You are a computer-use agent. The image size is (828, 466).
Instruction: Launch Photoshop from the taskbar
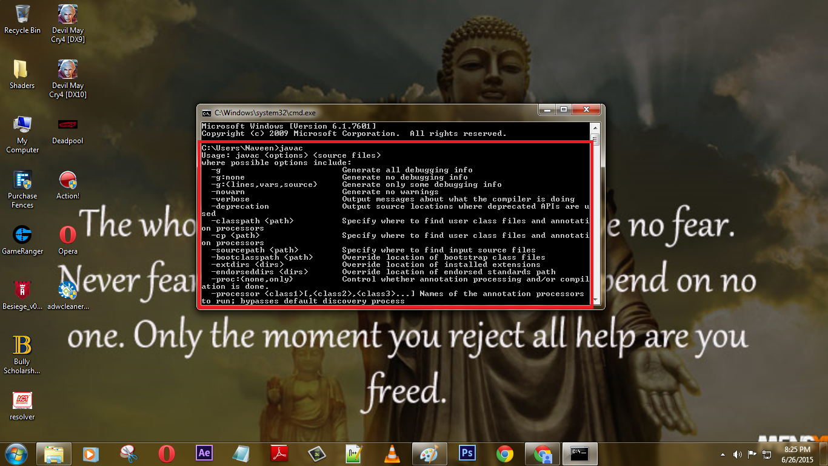pyautogui.click(x=467, y=453)
